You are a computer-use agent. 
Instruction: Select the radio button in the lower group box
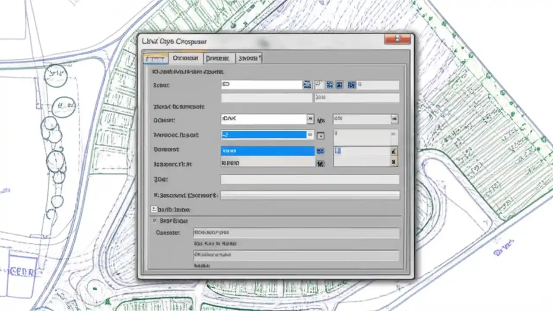tap(155, 221)
